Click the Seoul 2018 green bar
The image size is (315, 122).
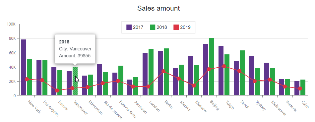pyautogui.click(x=242, y=73)
